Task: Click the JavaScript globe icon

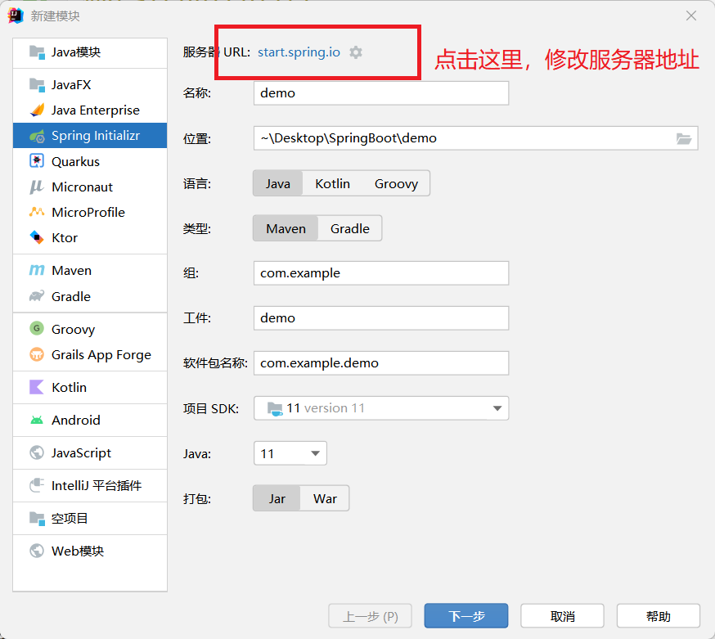Action: [37, 452]
